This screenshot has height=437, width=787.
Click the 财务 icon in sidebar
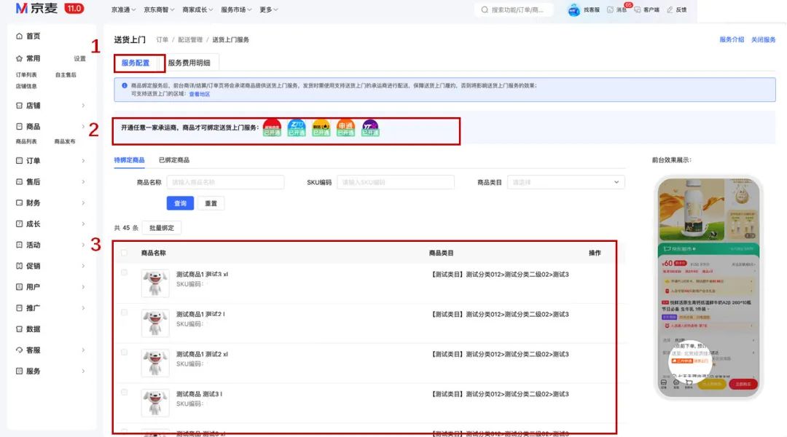tap(19, 203)
